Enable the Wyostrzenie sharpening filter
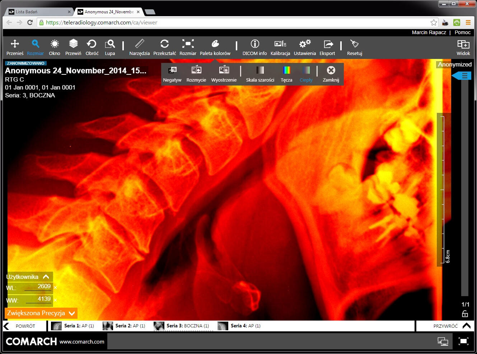 click(x=224, y=74)
